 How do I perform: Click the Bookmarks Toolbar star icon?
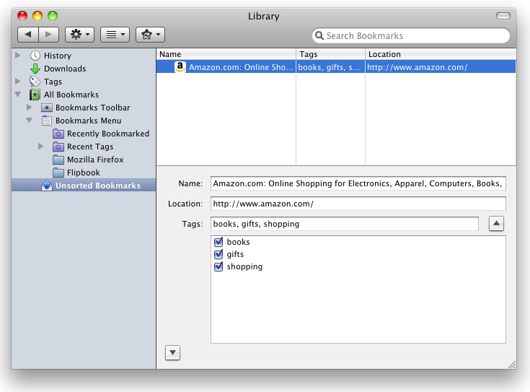(47, 108)
